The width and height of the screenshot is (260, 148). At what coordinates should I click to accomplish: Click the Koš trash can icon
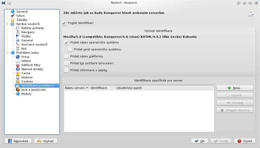(18, 49)
